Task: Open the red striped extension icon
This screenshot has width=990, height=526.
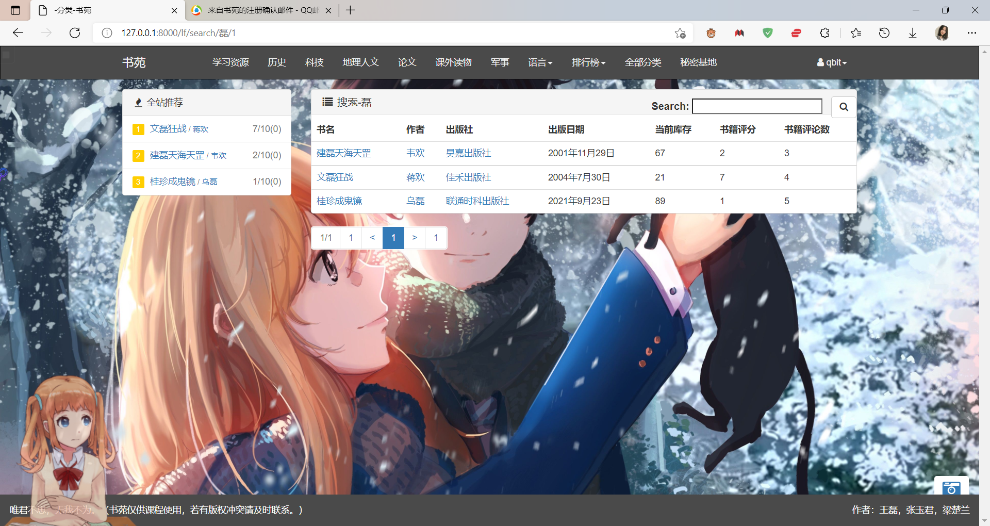Action: pos(796,33)
